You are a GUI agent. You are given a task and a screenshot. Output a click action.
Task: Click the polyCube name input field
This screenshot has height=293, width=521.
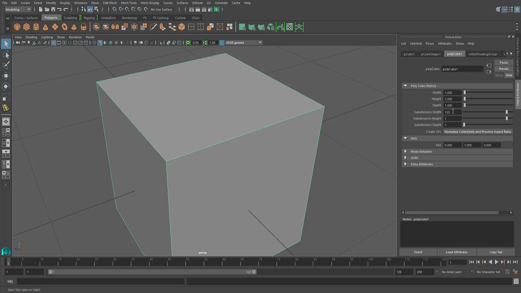pos(462,69)
